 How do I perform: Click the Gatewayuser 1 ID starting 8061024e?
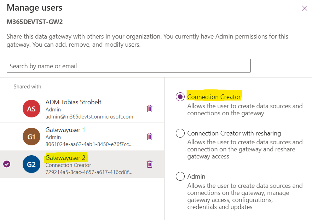(x=89, y=144)
